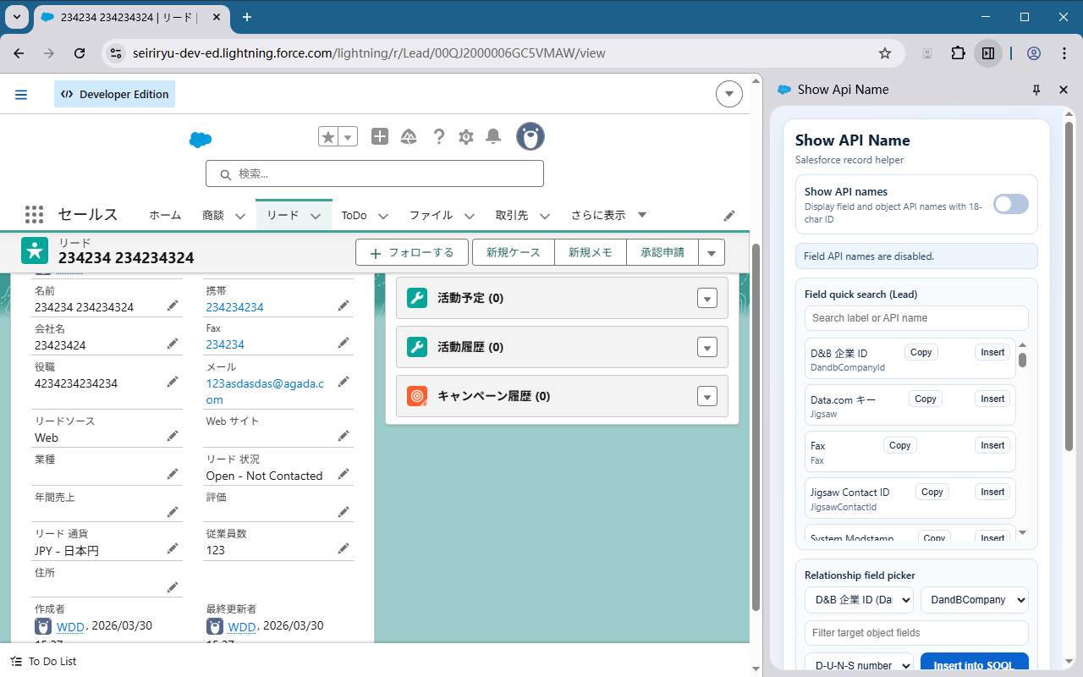
Task: Switch to 商談 tab
Action: 213,216
